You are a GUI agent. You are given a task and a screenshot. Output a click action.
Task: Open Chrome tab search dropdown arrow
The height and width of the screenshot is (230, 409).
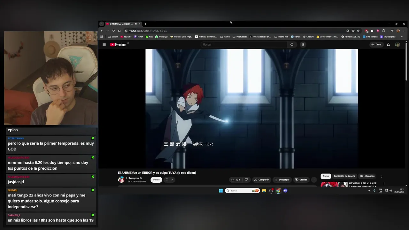coord(102,24)
